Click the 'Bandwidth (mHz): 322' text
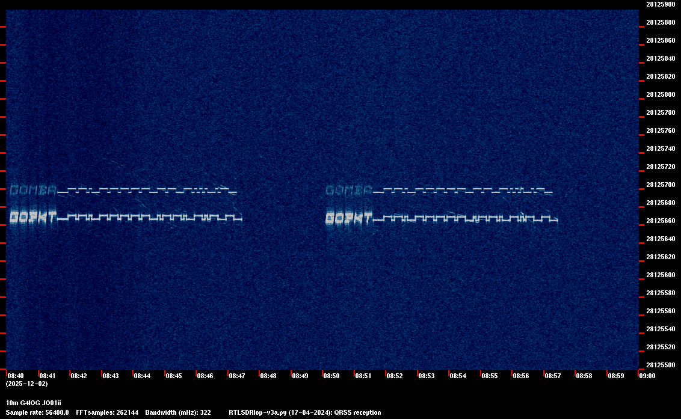Screen dimensions: 681x419 pyautogui.click(x=178, y=412)
